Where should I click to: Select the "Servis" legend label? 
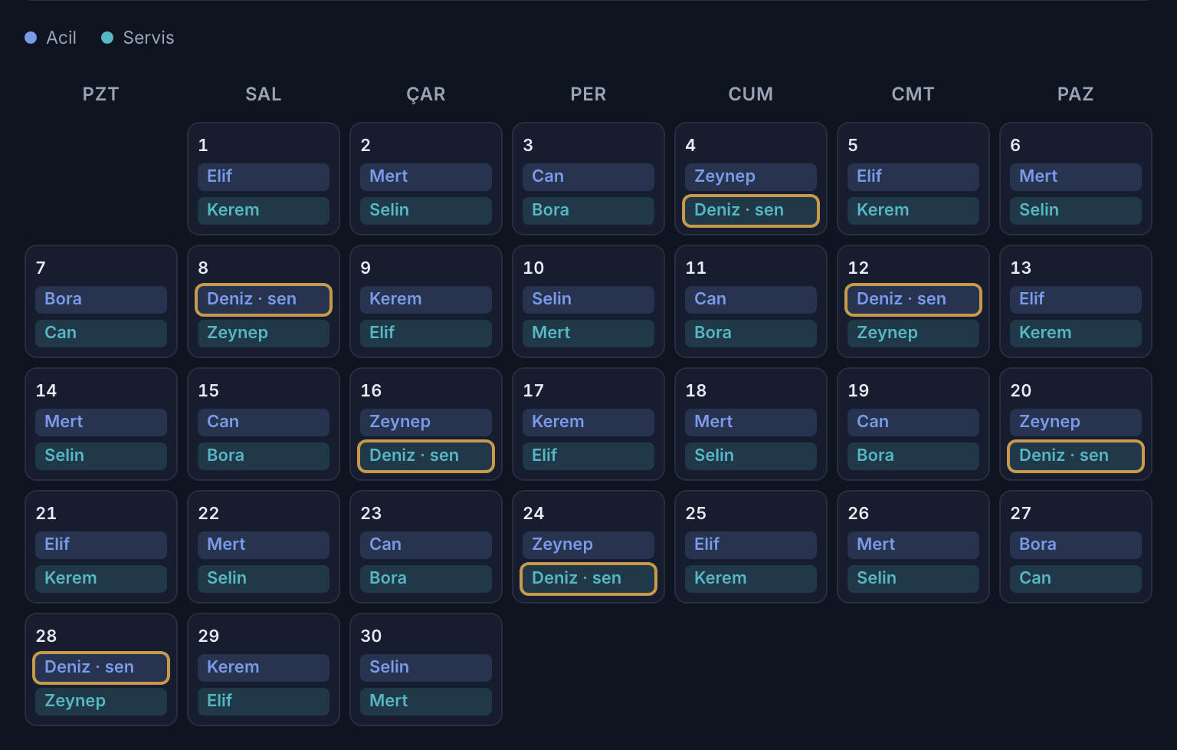(x=149, y=38)
